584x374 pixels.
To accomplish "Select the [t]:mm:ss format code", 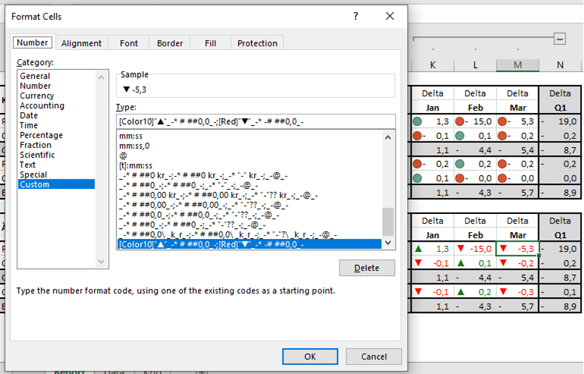I will (x=136, y=166).
